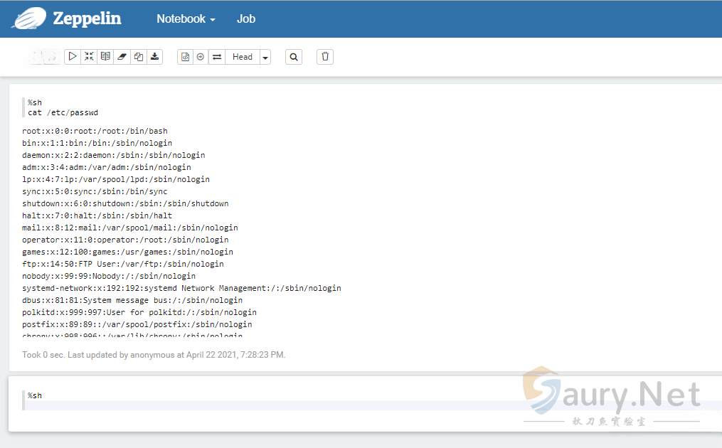722x448 pixels.
Task: Open the Notebook dropdown menu
Action: click(186, 19)
